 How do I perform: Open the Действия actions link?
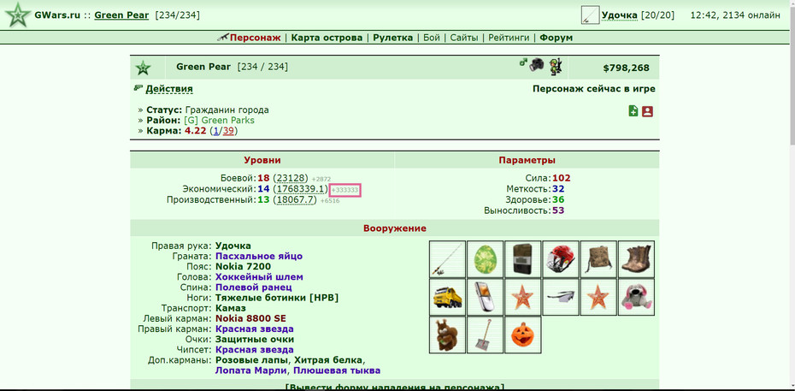pyautogui.click(x=169, y=89)
